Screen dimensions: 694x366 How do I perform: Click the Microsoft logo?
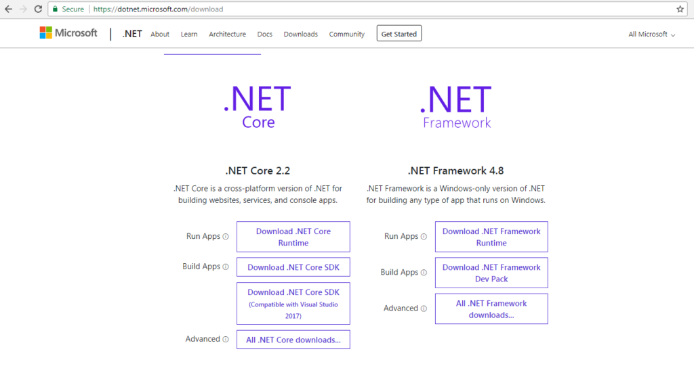click(x=68, y=33)
